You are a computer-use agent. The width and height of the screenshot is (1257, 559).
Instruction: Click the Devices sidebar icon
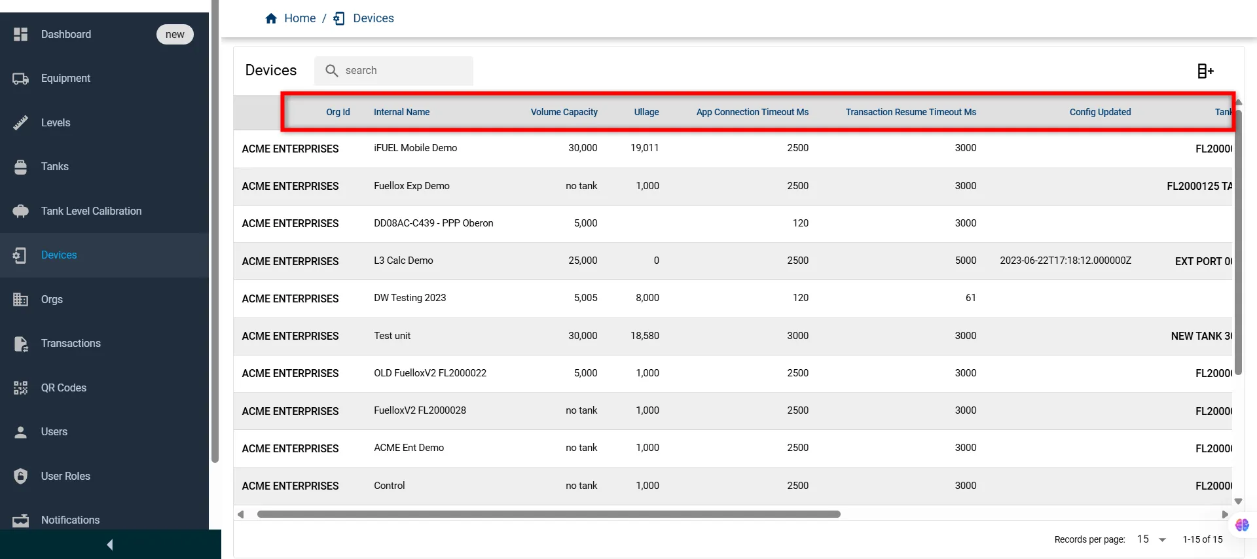(20, 255)
